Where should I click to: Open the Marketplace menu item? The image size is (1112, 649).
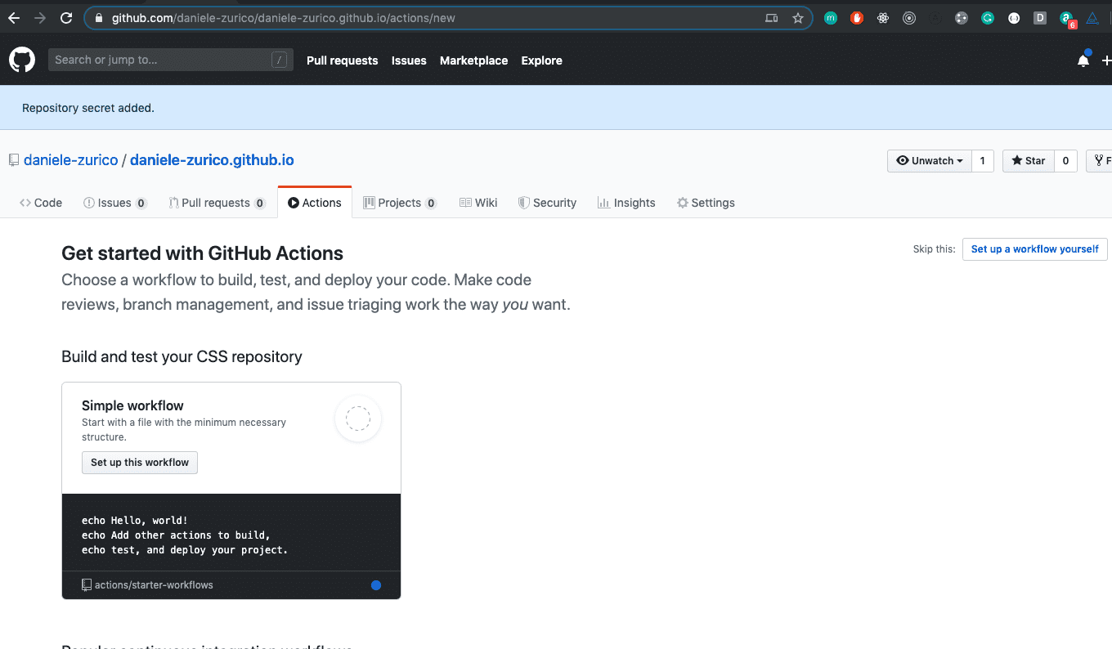(473, 60)
